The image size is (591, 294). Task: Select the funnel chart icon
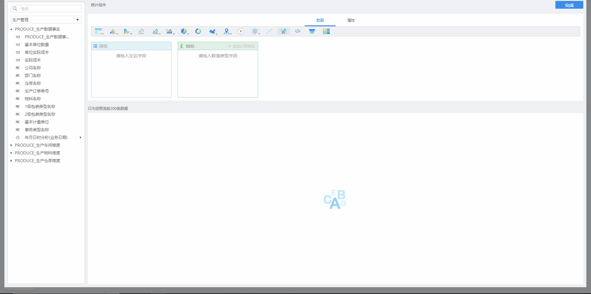(x=312, y=31)
